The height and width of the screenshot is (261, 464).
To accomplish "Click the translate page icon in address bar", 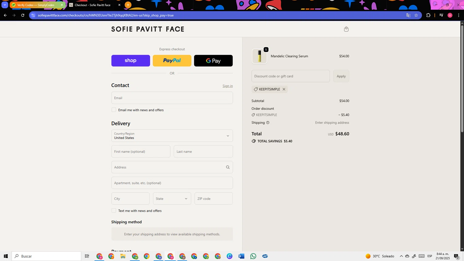I will tap(408, 15).
